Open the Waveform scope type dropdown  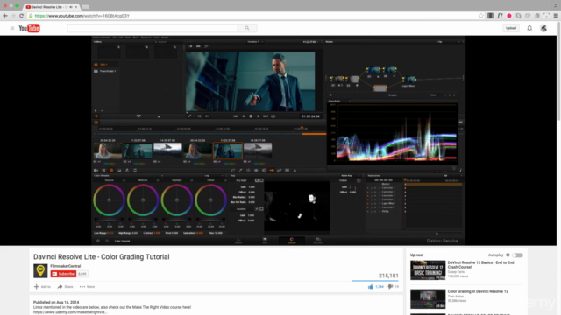coord(339,101)
